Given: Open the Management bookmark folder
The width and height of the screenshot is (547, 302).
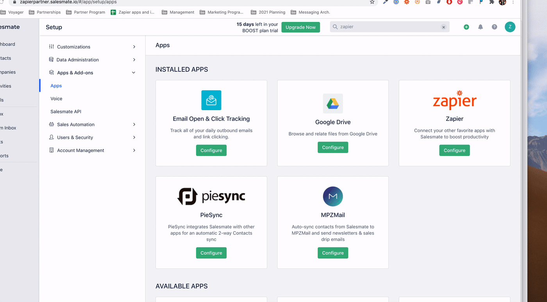Looking at the screenshot, I should point(178,12).
